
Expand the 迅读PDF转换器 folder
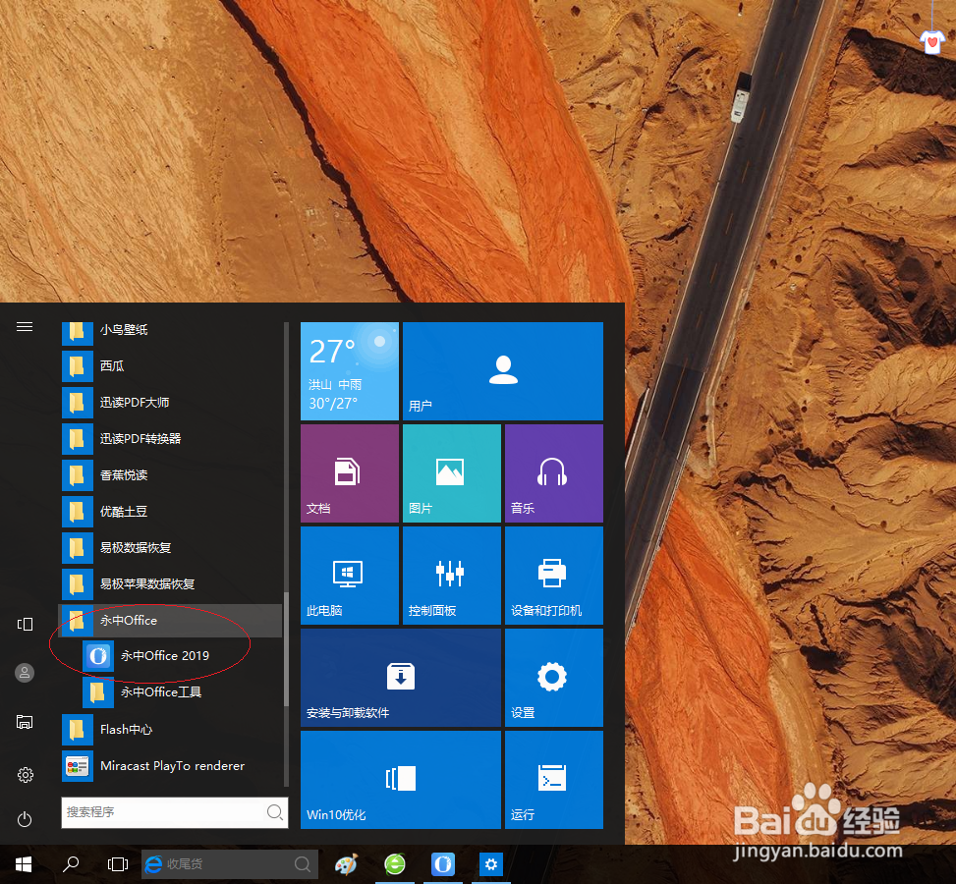171,438
